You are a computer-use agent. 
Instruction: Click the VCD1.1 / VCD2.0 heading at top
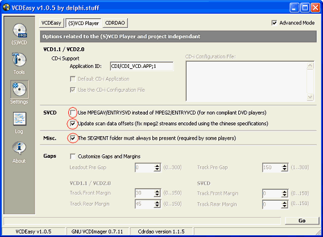[64, 49]
